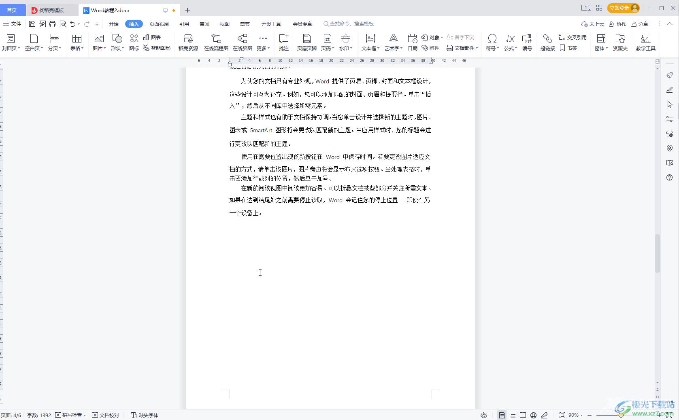Collapse the ribbon with the top-right chevron
This screenshot has height=420, width=679.
click(x=670, y=24)
